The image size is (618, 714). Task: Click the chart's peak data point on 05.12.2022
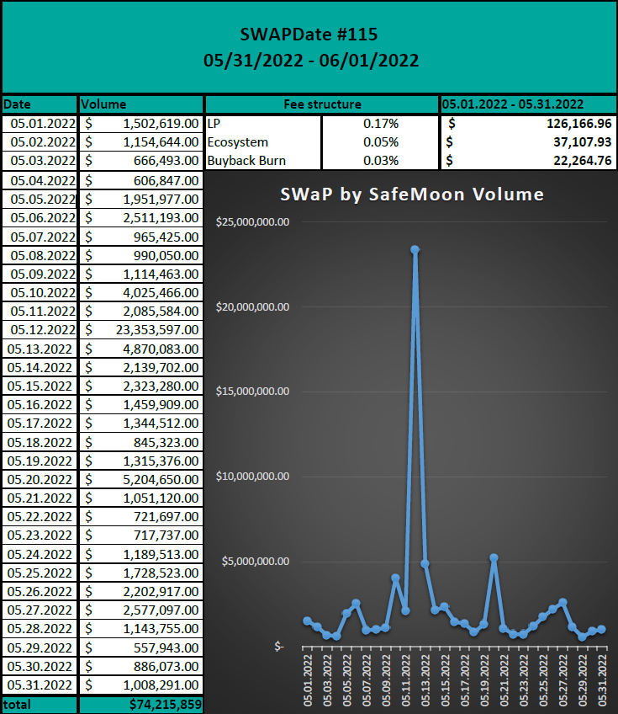tap(415, 249)
